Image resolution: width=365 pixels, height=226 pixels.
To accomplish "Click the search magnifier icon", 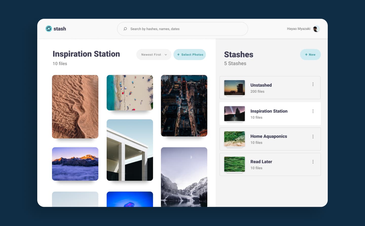I will [125, 29].
